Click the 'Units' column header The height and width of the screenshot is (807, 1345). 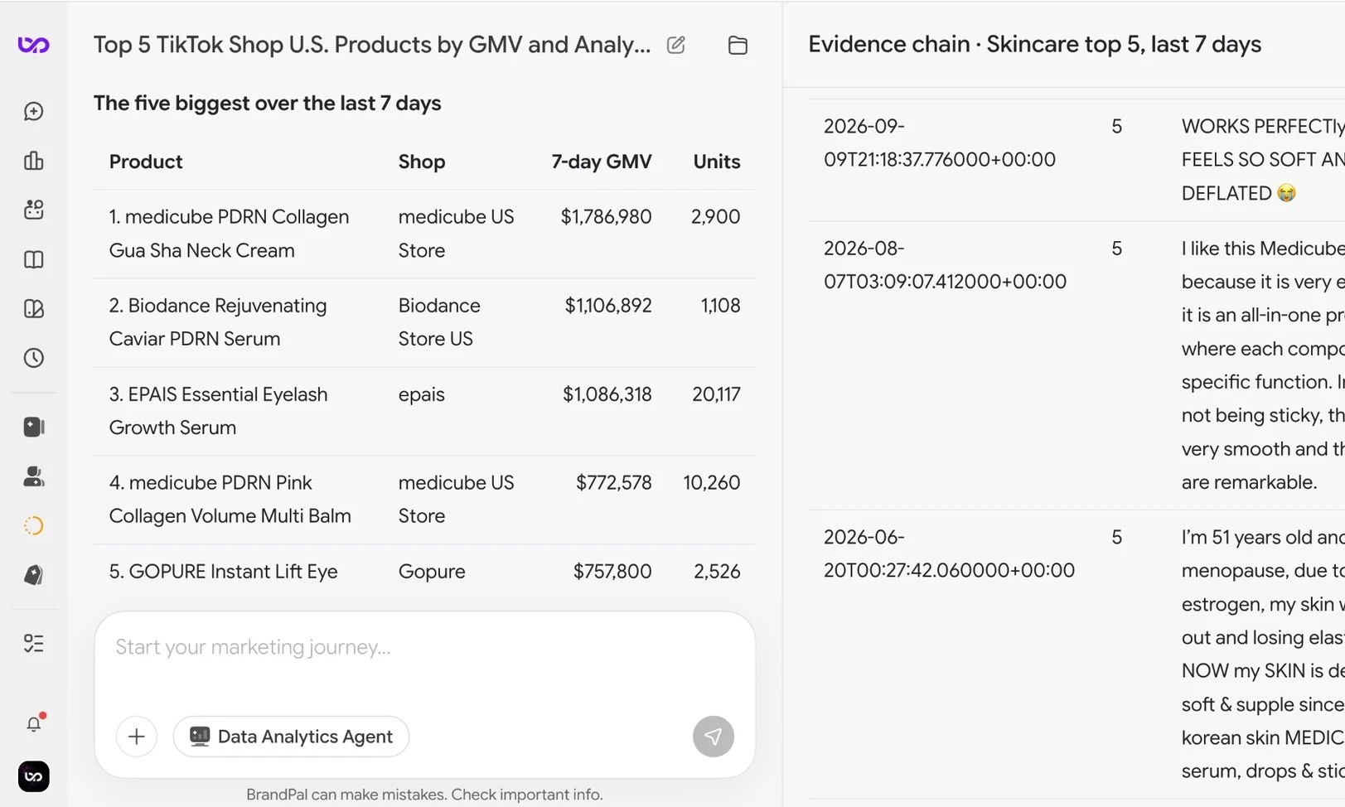tap(717, 162)
